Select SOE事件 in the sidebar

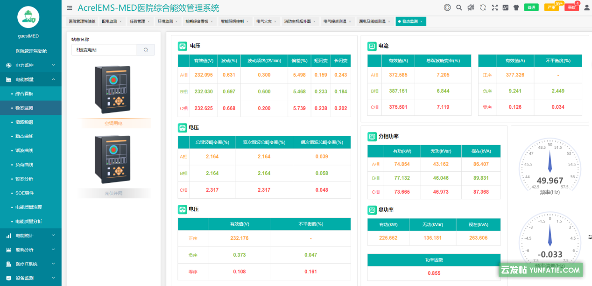click(31, 193)
